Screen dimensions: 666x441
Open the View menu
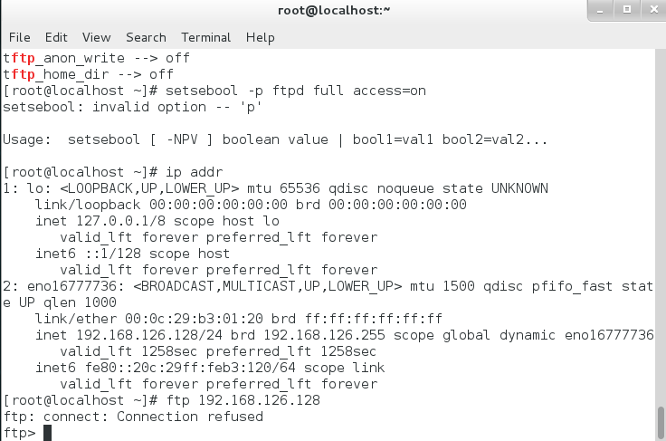96,37
